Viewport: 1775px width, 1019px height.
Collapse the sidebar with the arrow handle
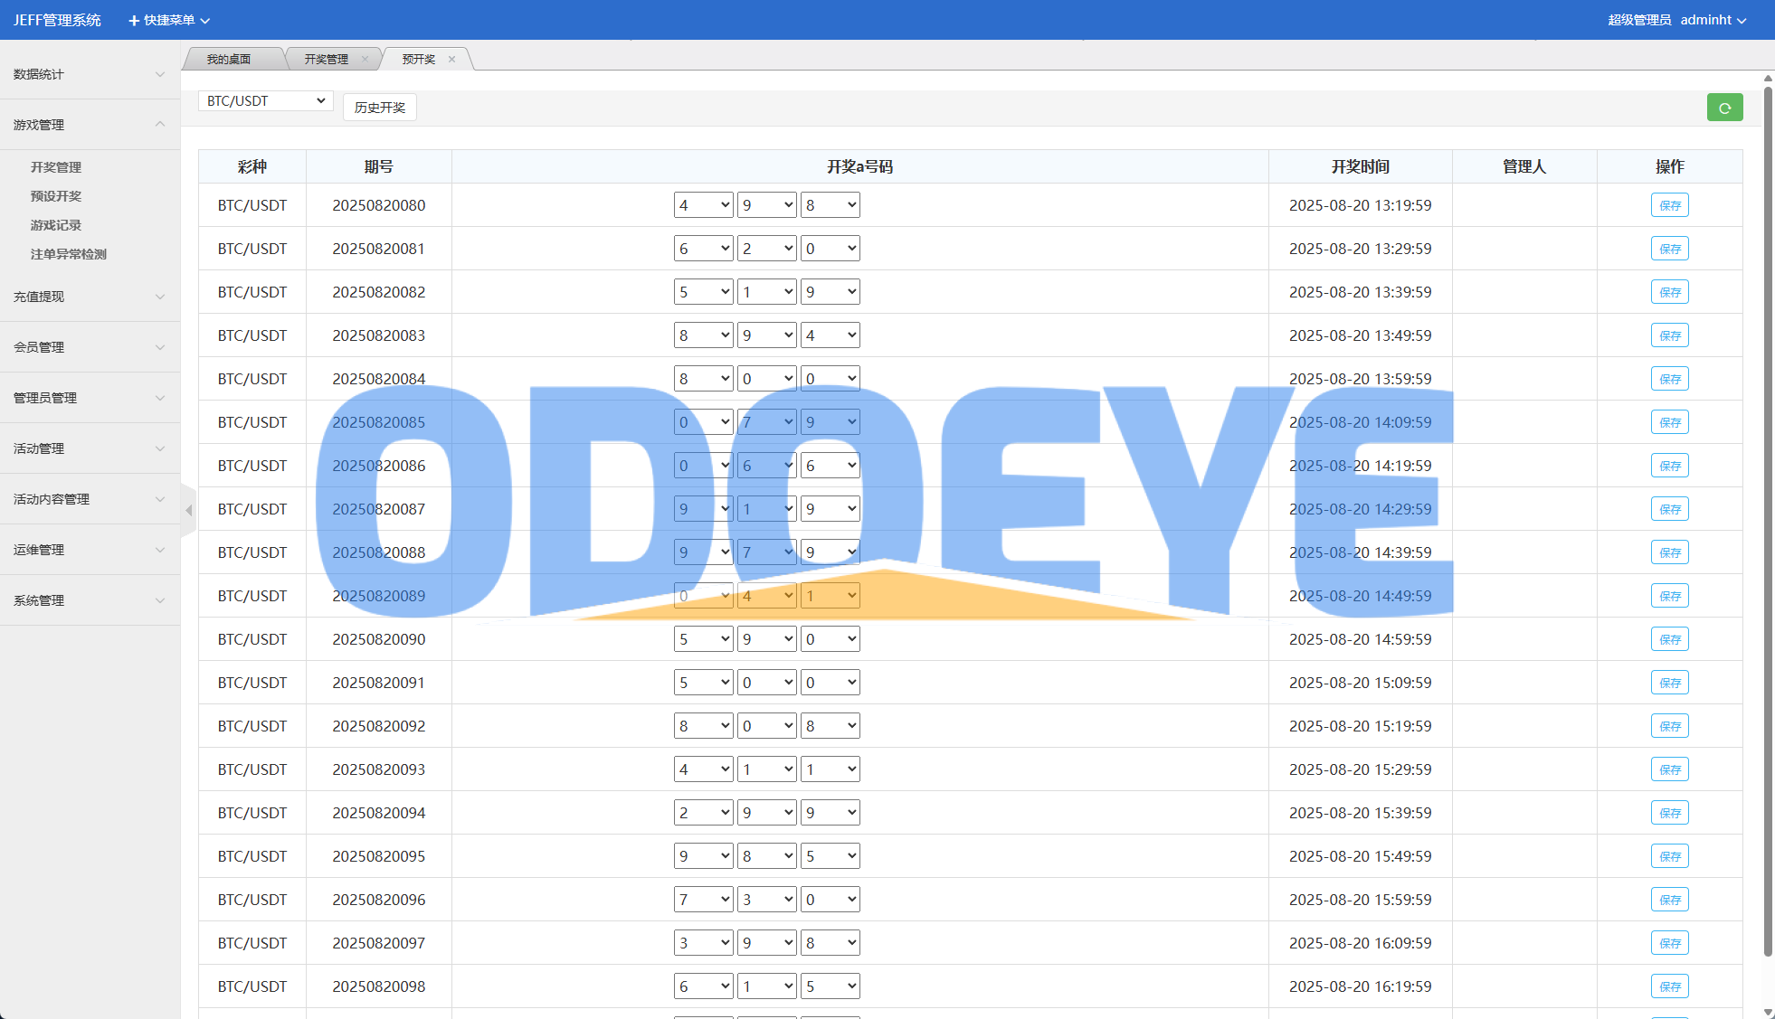pyautogui.click(x=188, y=511)
